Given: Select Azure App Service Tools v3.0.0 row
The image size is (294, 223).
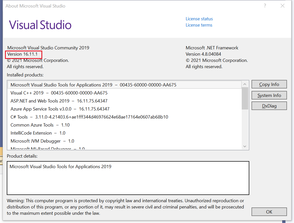Looking at the screenshot, I should pos(124,109).
